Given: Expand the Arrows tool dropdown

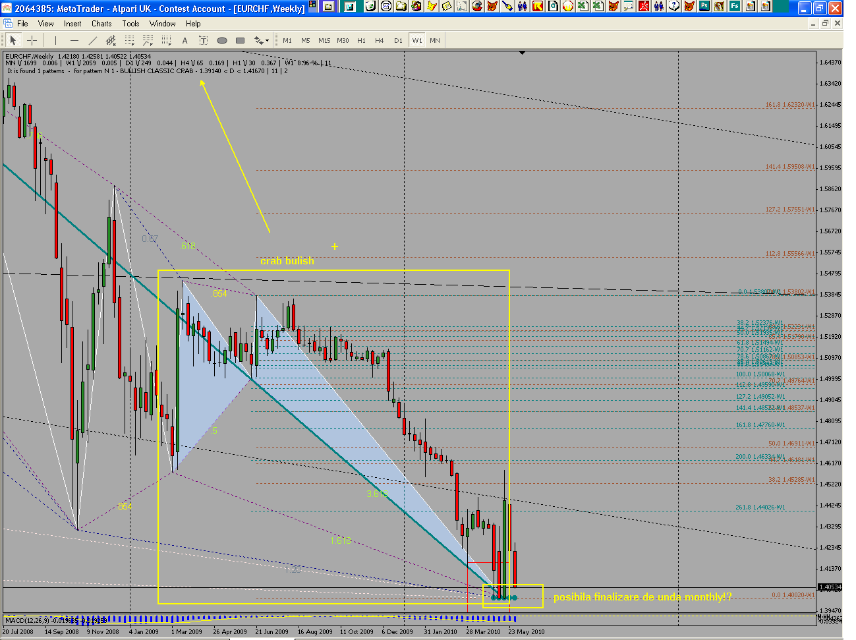Looking at the screenshot, I should coord(262,40).
